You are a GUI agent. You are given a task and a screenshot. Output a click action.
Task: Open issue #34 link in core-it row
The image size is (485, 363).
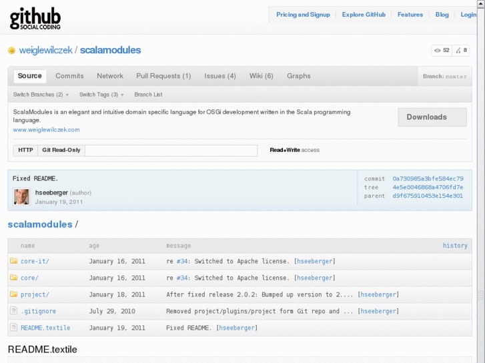182,261
